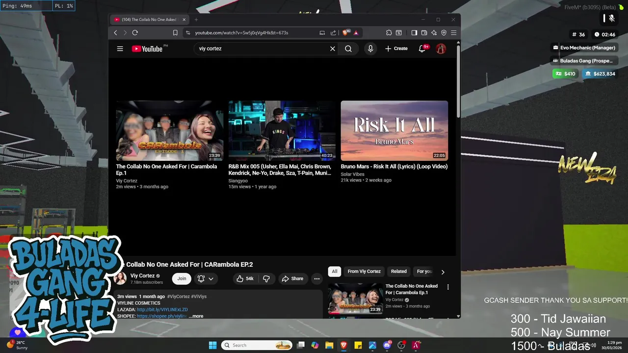Open Brave Leo AI sparkle icon

pos(434,33)
